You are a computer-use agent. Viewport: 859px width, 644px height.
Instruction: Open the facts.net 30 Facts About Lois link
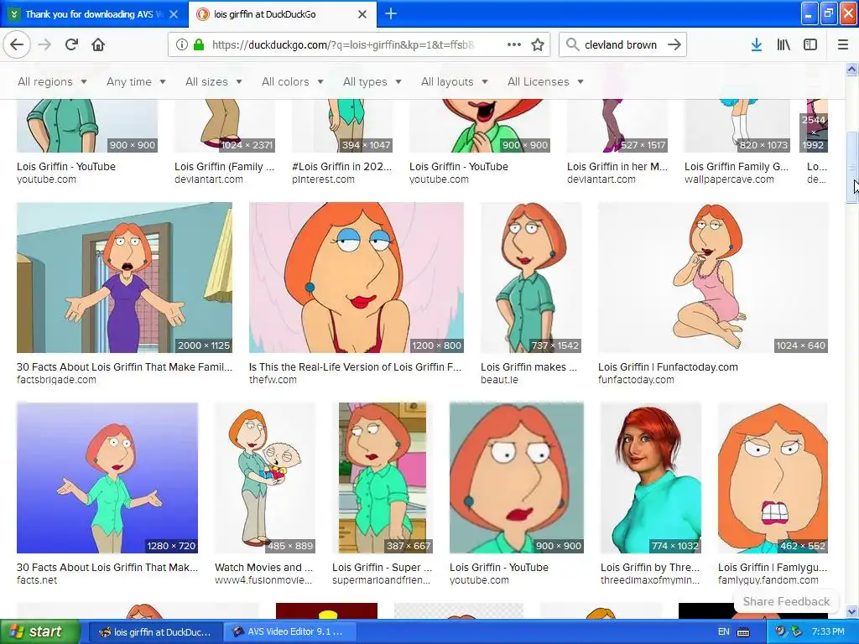pos(107,568)
